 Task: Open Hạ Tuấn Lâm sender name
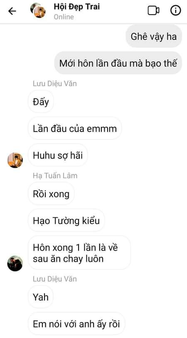coord(55,176)
